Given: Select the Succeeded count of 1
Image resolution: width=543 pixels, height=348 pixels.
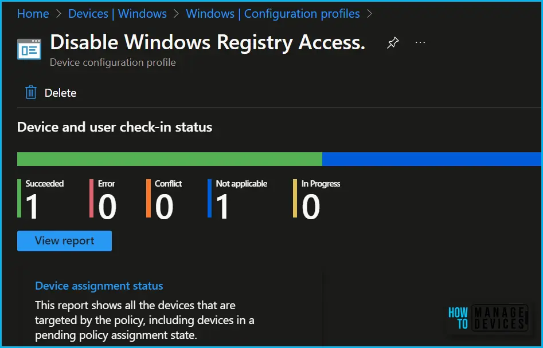Looking at the screenshot, I should 33,207.
